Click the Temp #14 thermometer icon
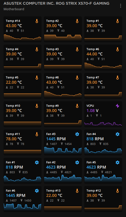Screen dimensions: 126x217 click(x=37, y=21)
